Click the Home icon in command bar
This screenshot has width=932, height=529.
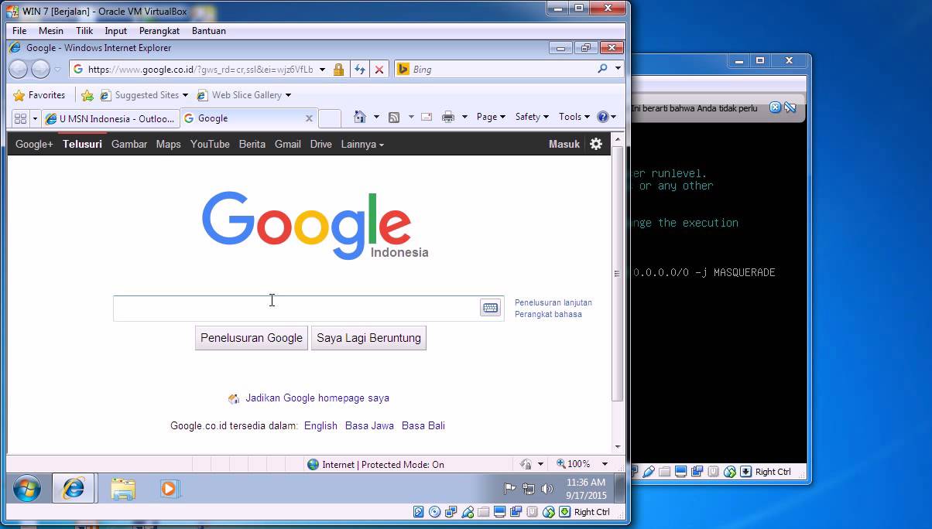360,117
